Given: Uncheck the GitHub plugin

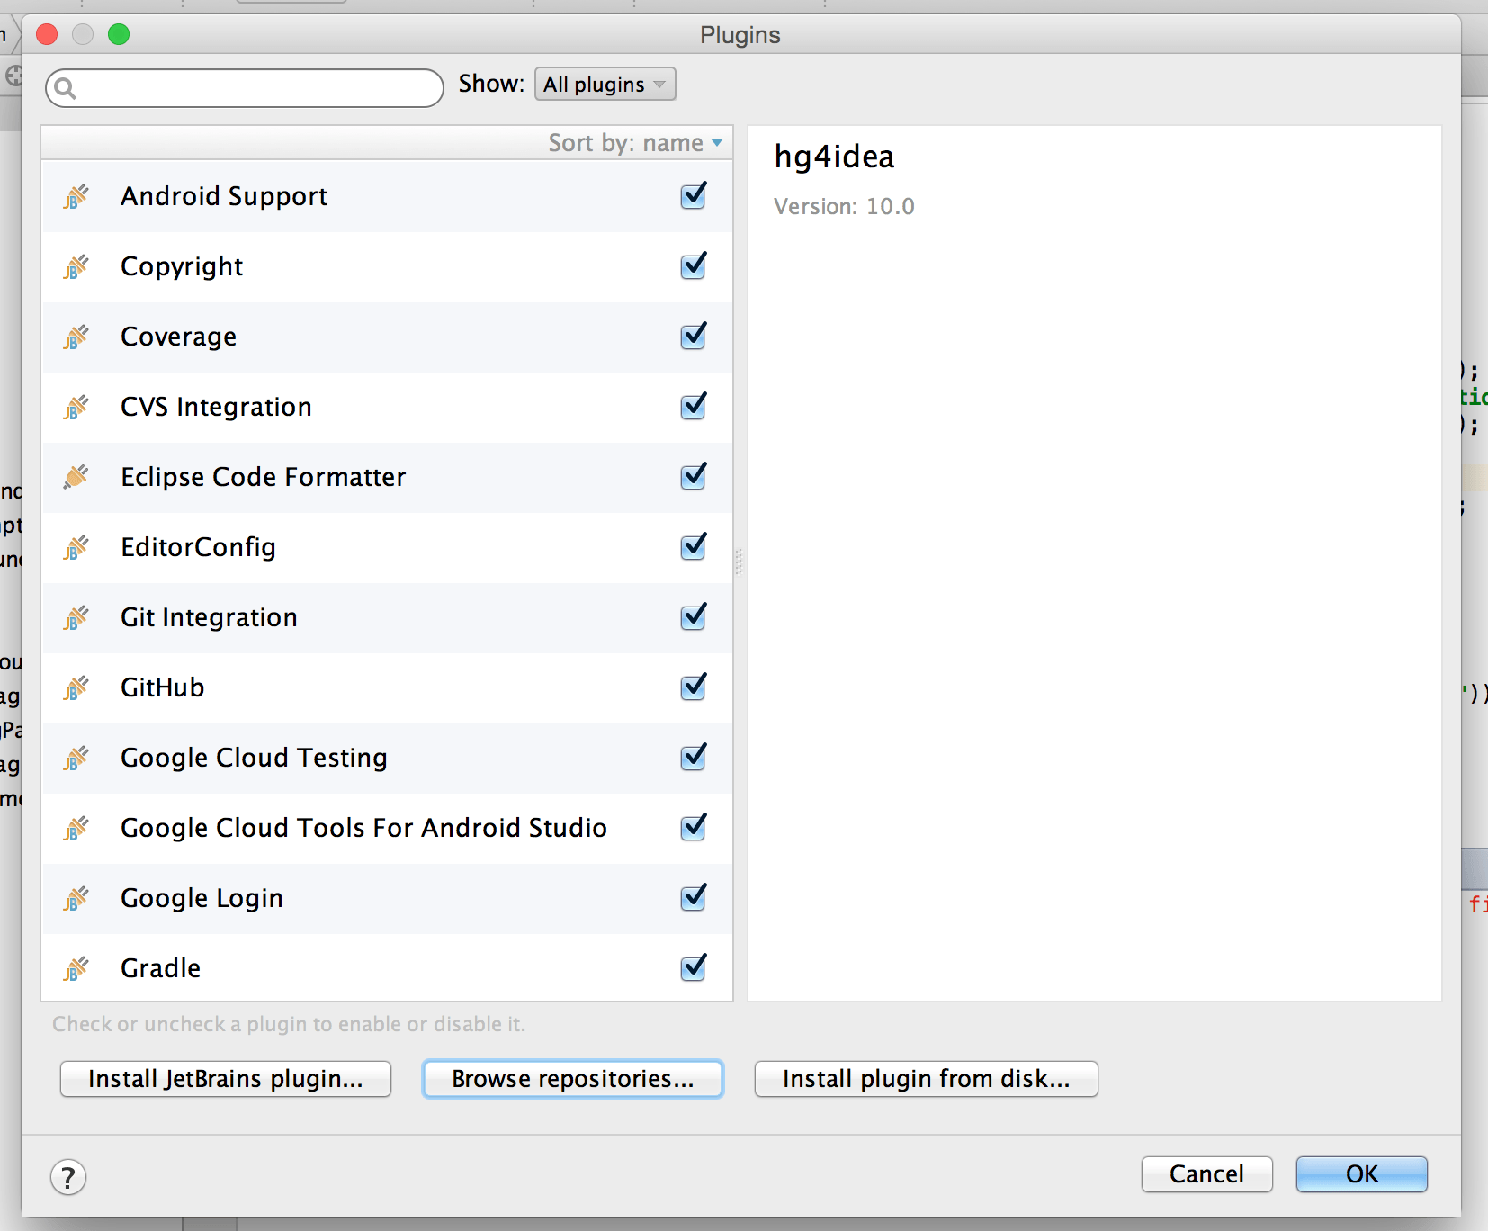Looking at the screenshot, I should click(x=694, y=687).
